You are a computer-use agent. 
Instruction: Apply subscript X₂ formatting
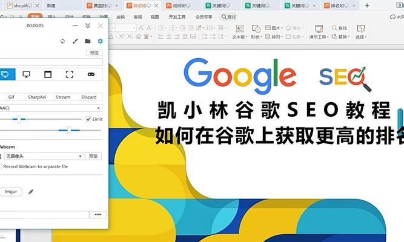[130, 36]
